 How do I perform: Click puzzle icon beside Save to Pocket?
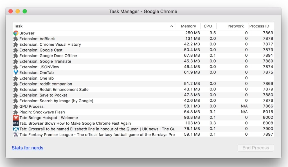click(16, 95)
